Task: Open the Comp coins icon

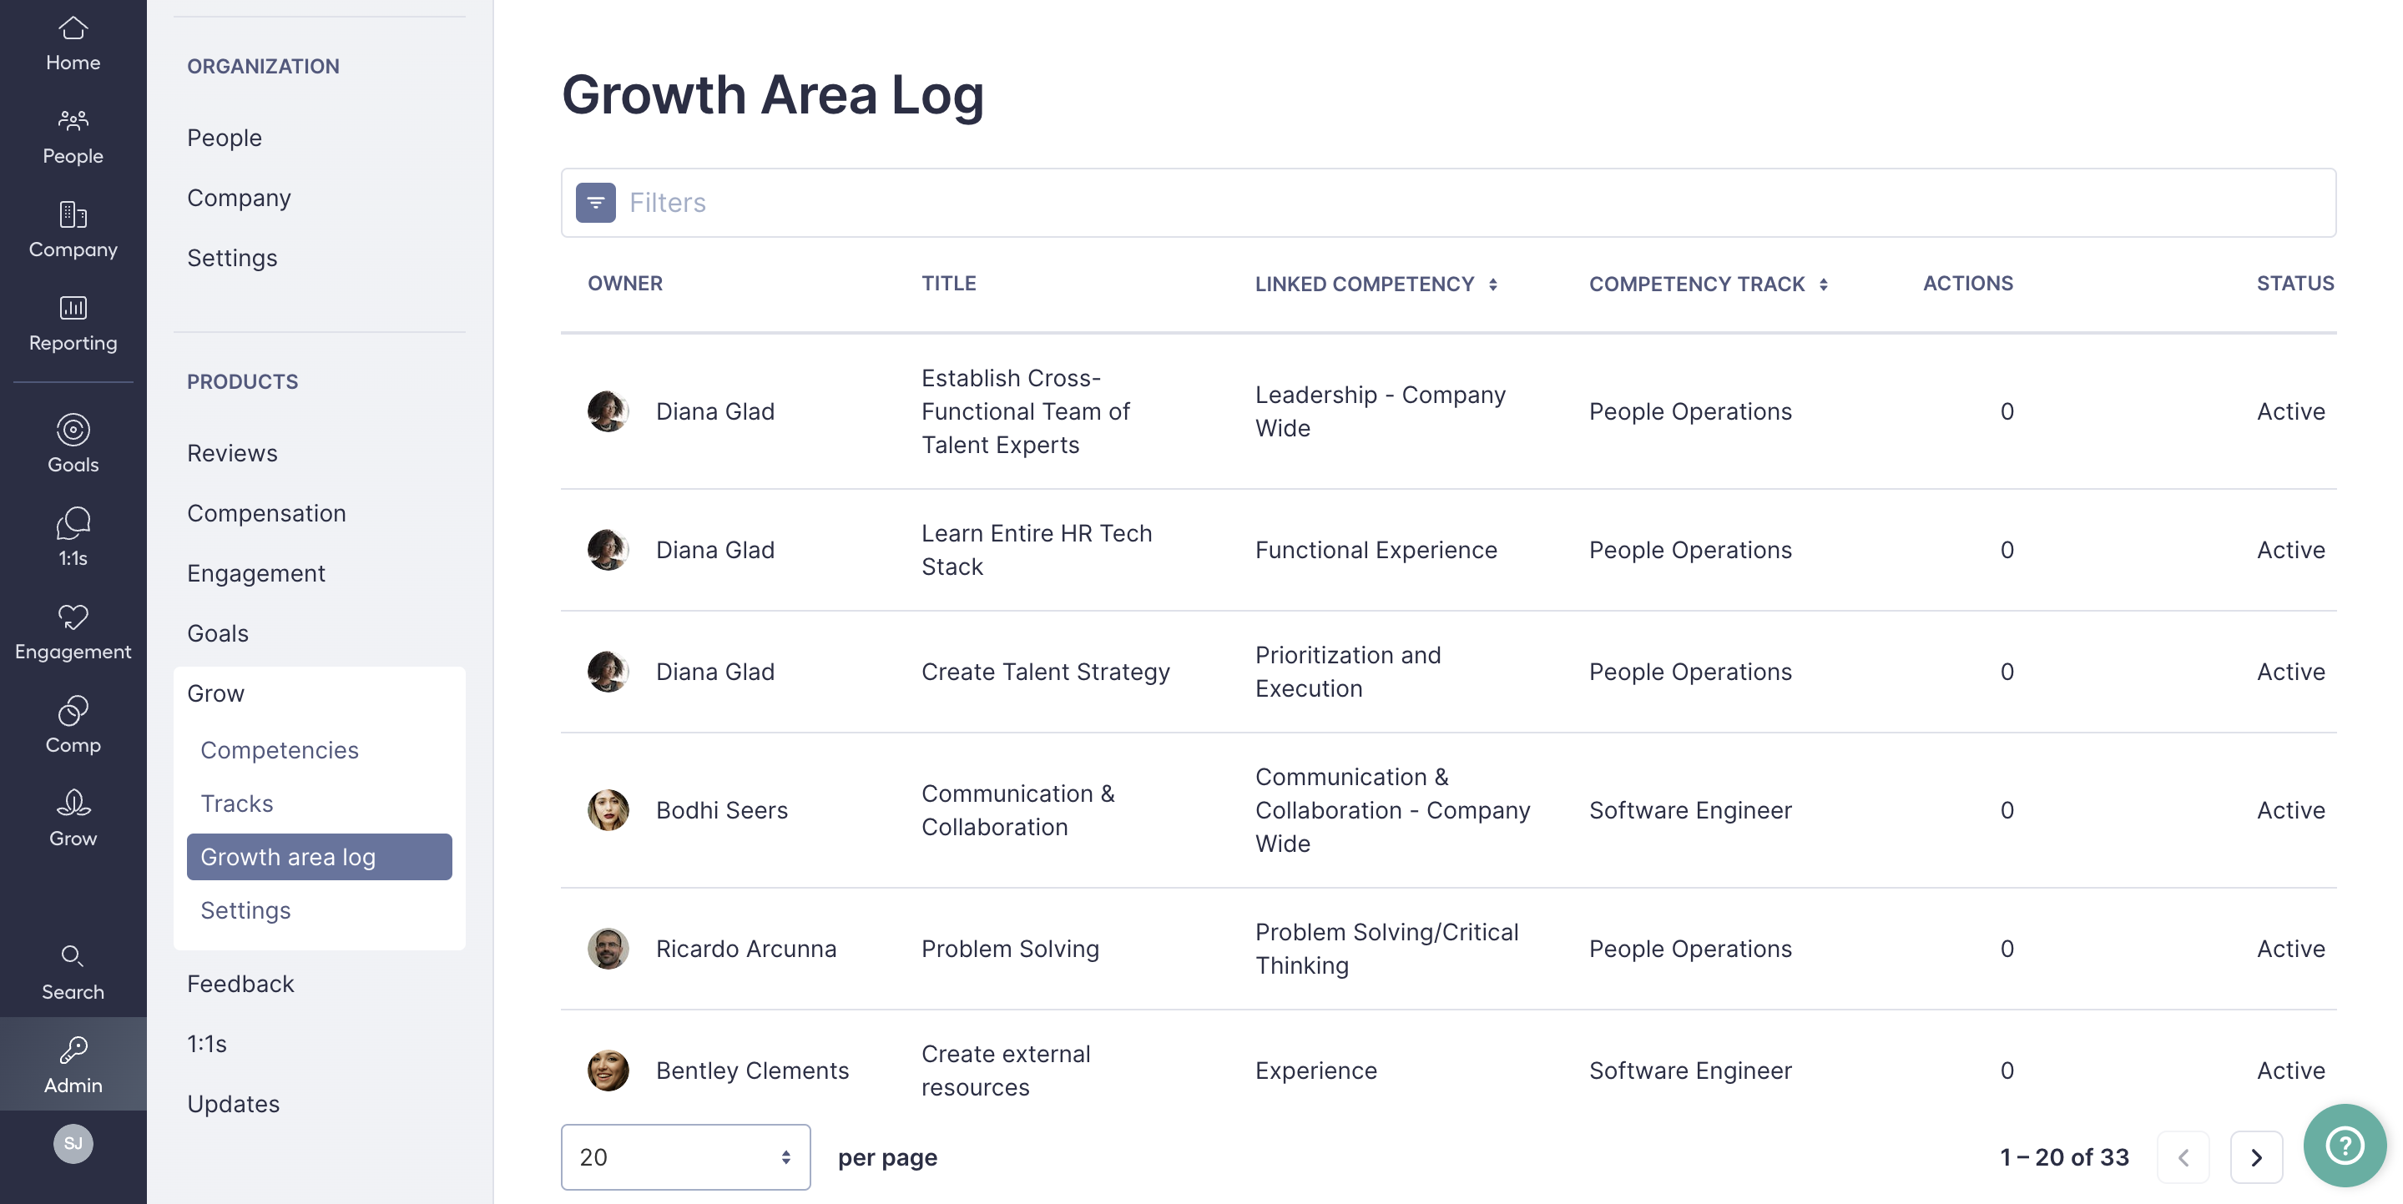Action: point(73,711)
